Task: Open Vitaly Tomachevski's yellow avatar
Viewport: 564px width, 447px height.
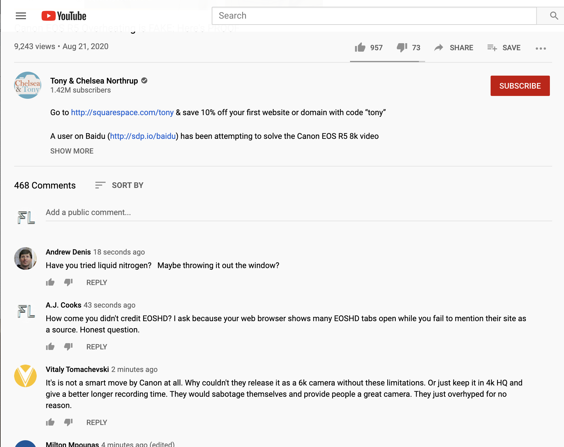Action: (25, 376)
